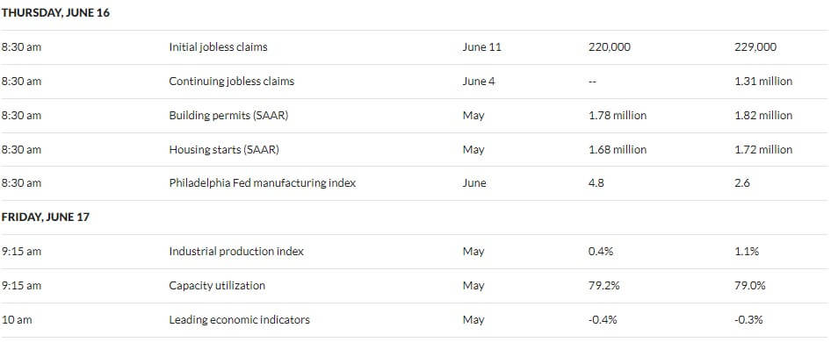The image size is (831, 342).
Task: Open Building permits (SAAR) report
Action: (228, 116)
